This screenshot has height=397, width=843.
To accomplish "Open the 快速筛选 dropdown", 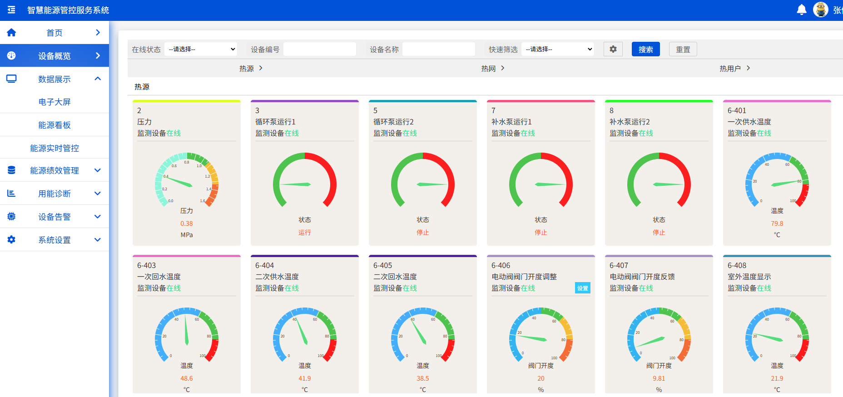I will point(558,49).
